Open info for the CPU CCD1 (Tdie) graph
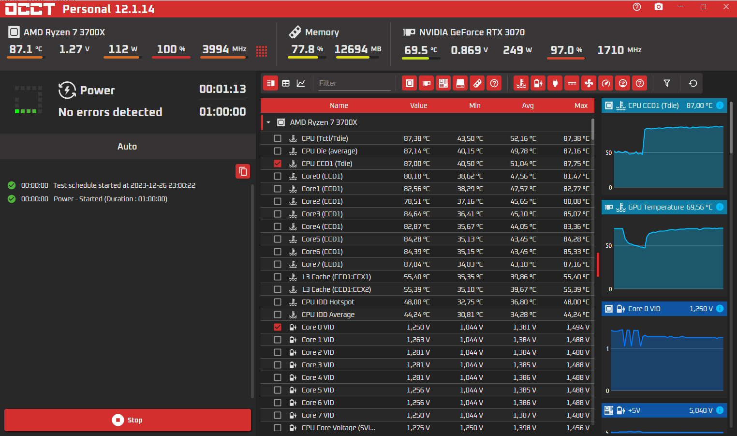This screenshot has width=737, height=436. (x=720, y=105)
